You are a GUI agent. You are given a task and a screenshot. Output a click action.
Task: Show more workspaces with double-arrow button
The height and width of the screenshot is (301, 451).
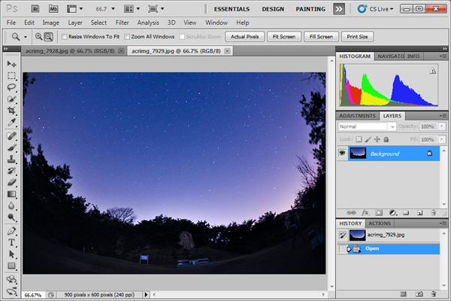pyautogui.click(x=339, y=9)
